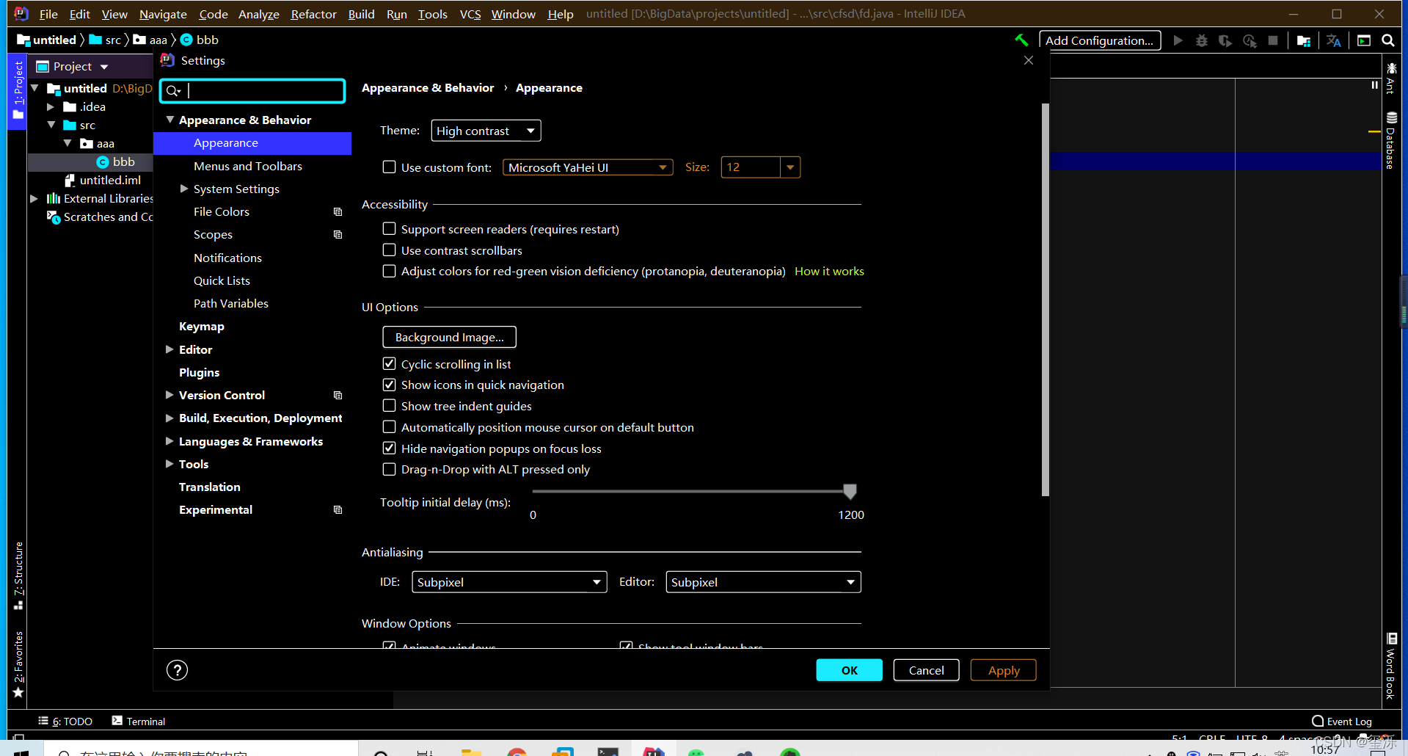Click the Apply button
The height and width of the screenshot is (756, 1408).
click(x=1004, y=670)
